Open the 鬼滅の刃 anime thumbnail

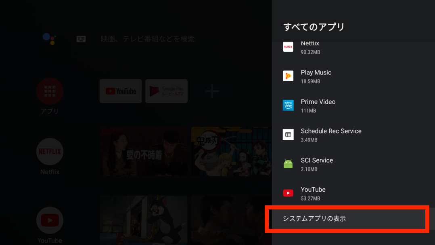coord(231,152)
